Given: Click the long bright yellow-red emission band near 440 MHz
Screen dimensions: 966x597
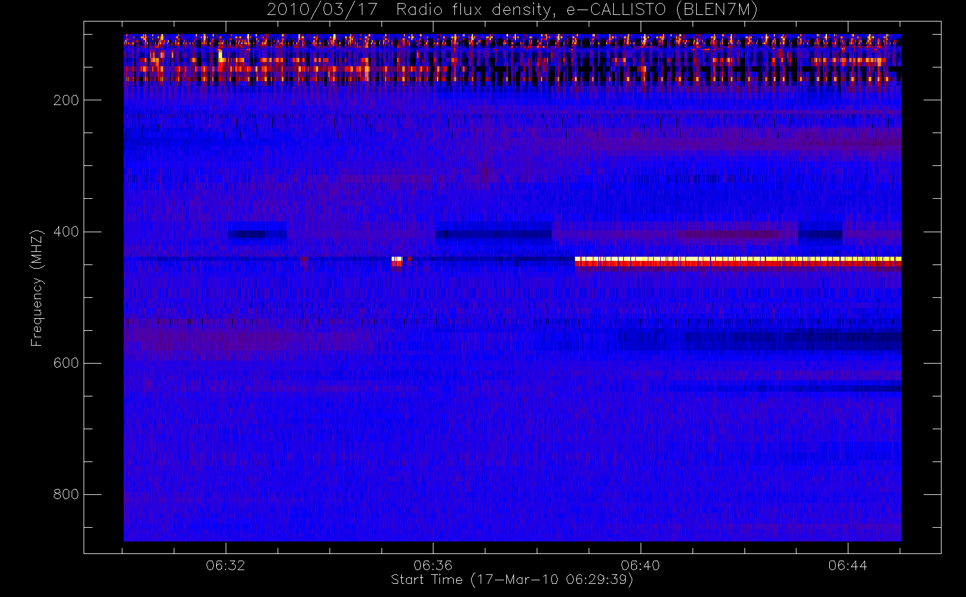Looking at the screenshot, I should tap(738, 263).
